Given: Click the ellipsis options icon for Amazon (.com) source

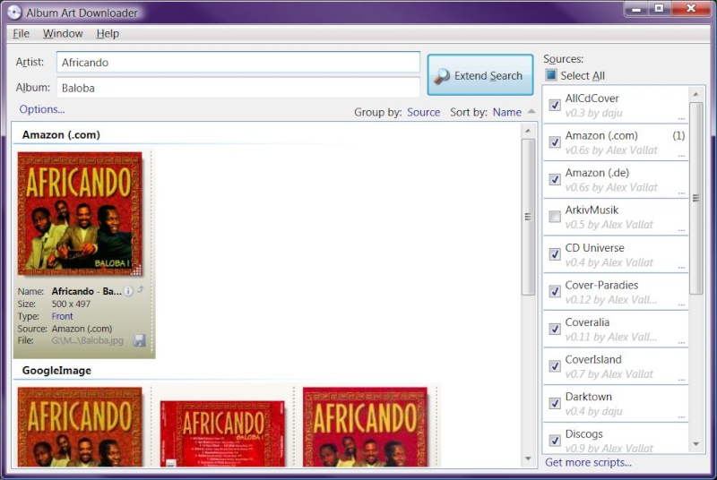Looking at the screenshot, I should point(681,156).
